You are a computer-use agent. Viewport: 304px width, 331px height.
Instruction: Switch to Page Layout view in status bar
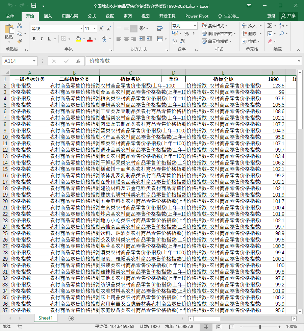tap(219, 327)
